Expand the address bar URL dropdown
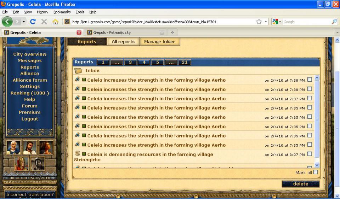340x199 pixels. [x=266, y=22]
